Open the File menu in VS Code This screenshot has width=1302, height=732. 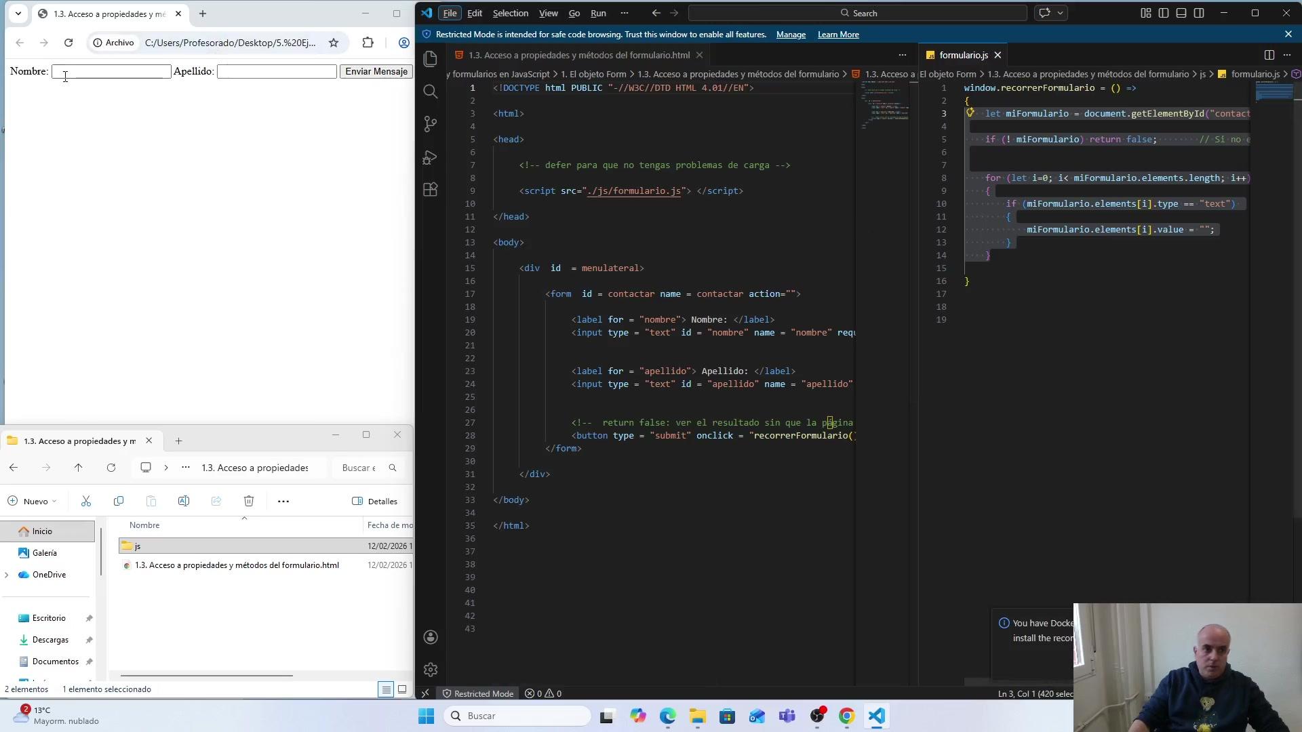450,13
